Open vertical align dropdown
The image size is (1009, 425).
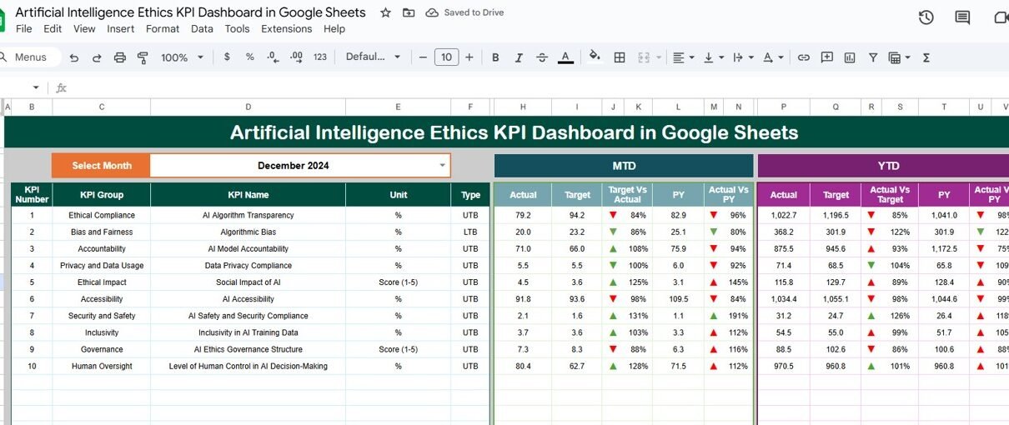[714, 57]
